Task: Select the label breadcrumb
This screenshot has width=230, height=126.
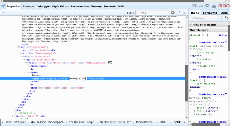Action: pyautogui.click(x=163, y=122)
